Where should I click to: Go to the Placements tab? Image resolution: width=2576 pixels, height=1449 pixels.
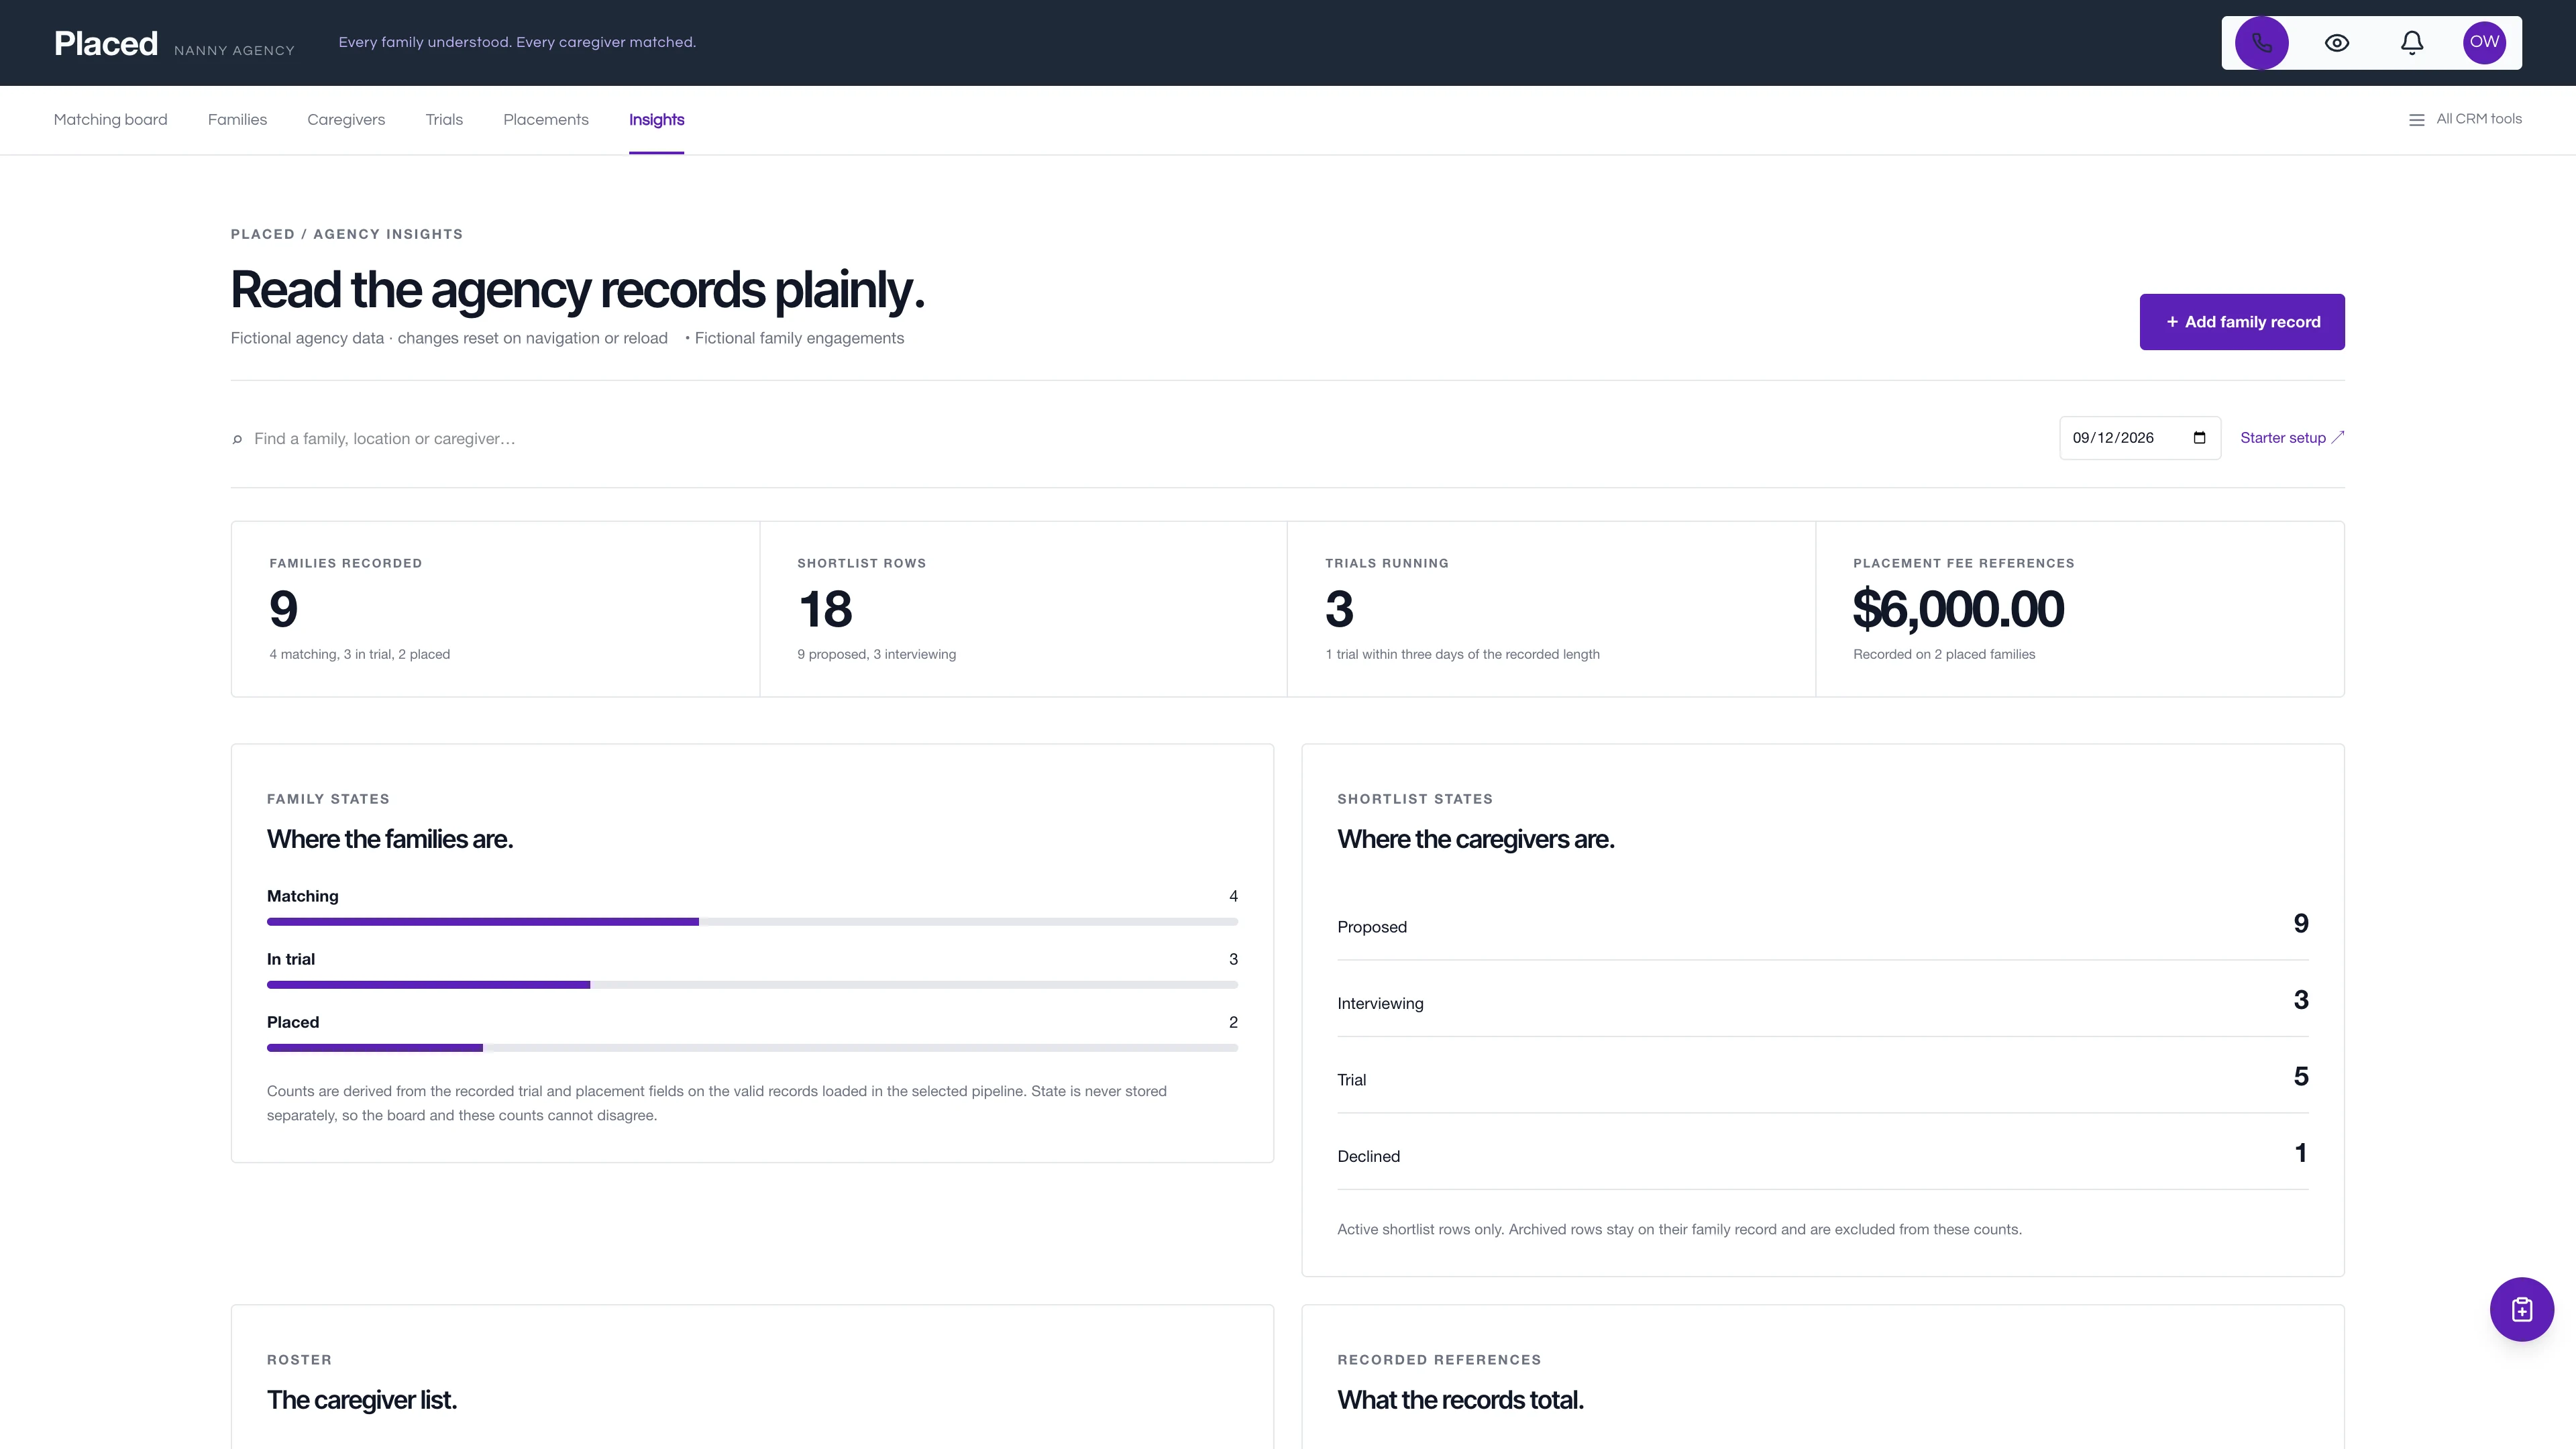click(x=546, y=120)
